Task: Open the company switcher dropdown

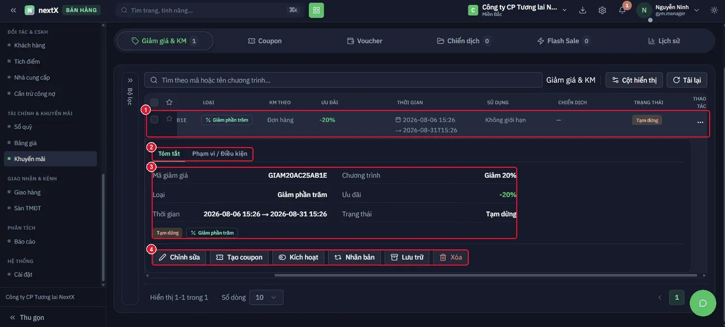Action: 518,10
